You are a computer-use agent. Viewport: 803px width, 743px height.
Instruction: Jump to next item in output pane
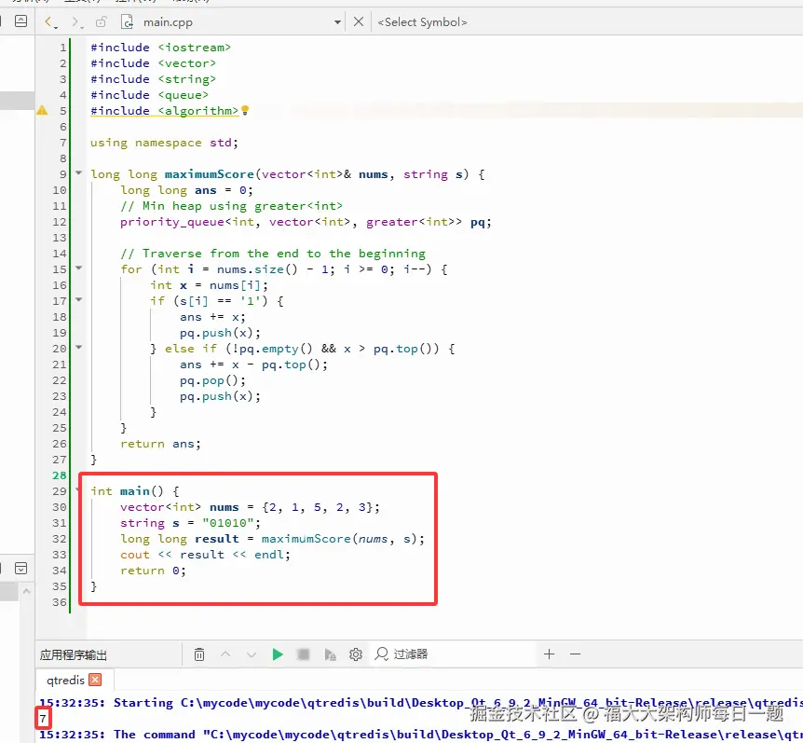(x=251, y=654)
